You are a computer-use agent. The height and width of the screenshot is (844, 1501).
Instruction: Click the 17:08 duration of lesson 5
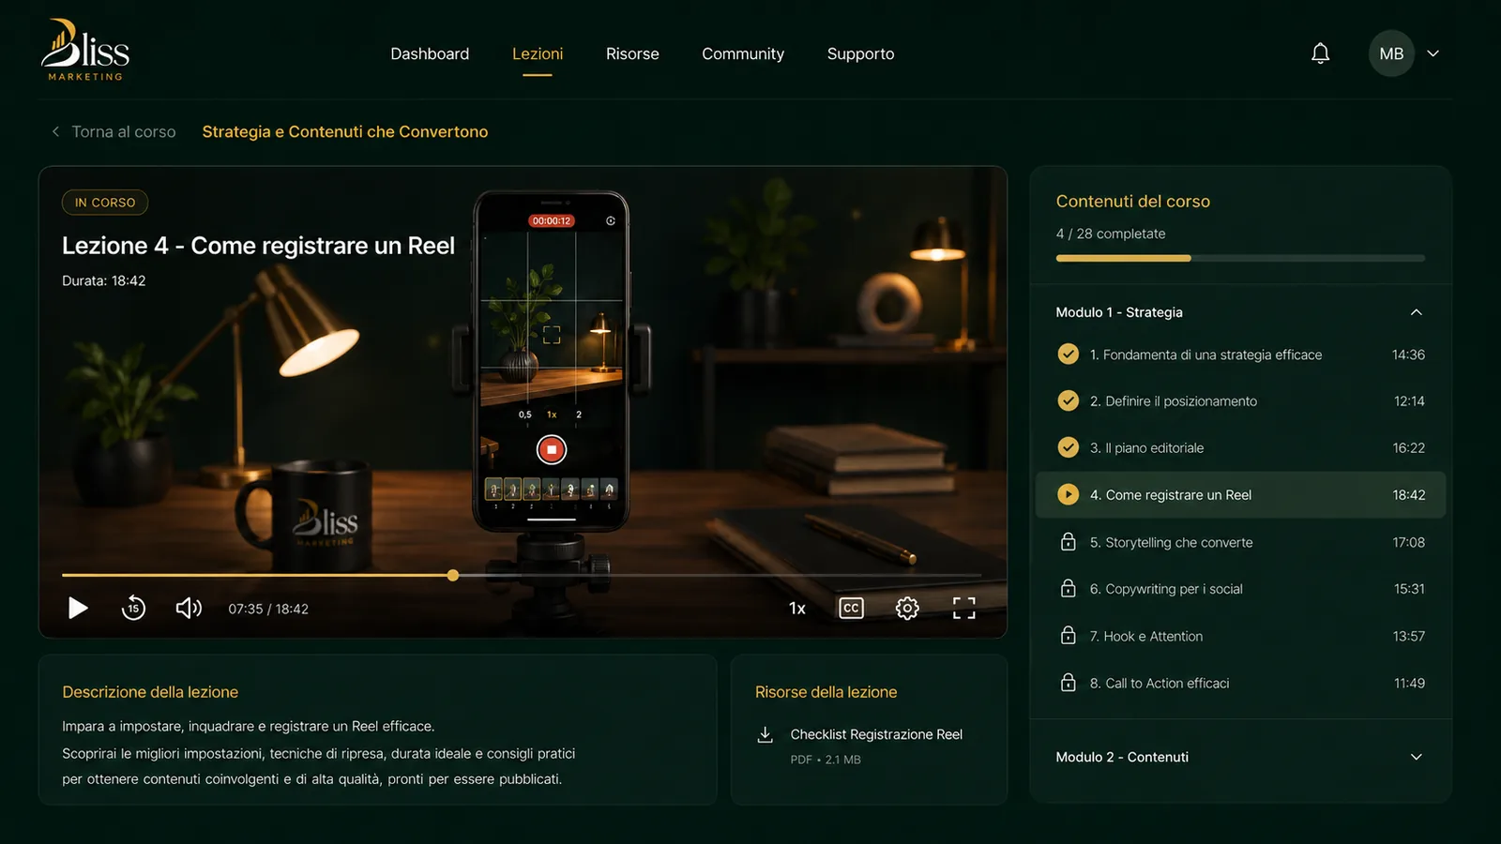click(1408, 542)
